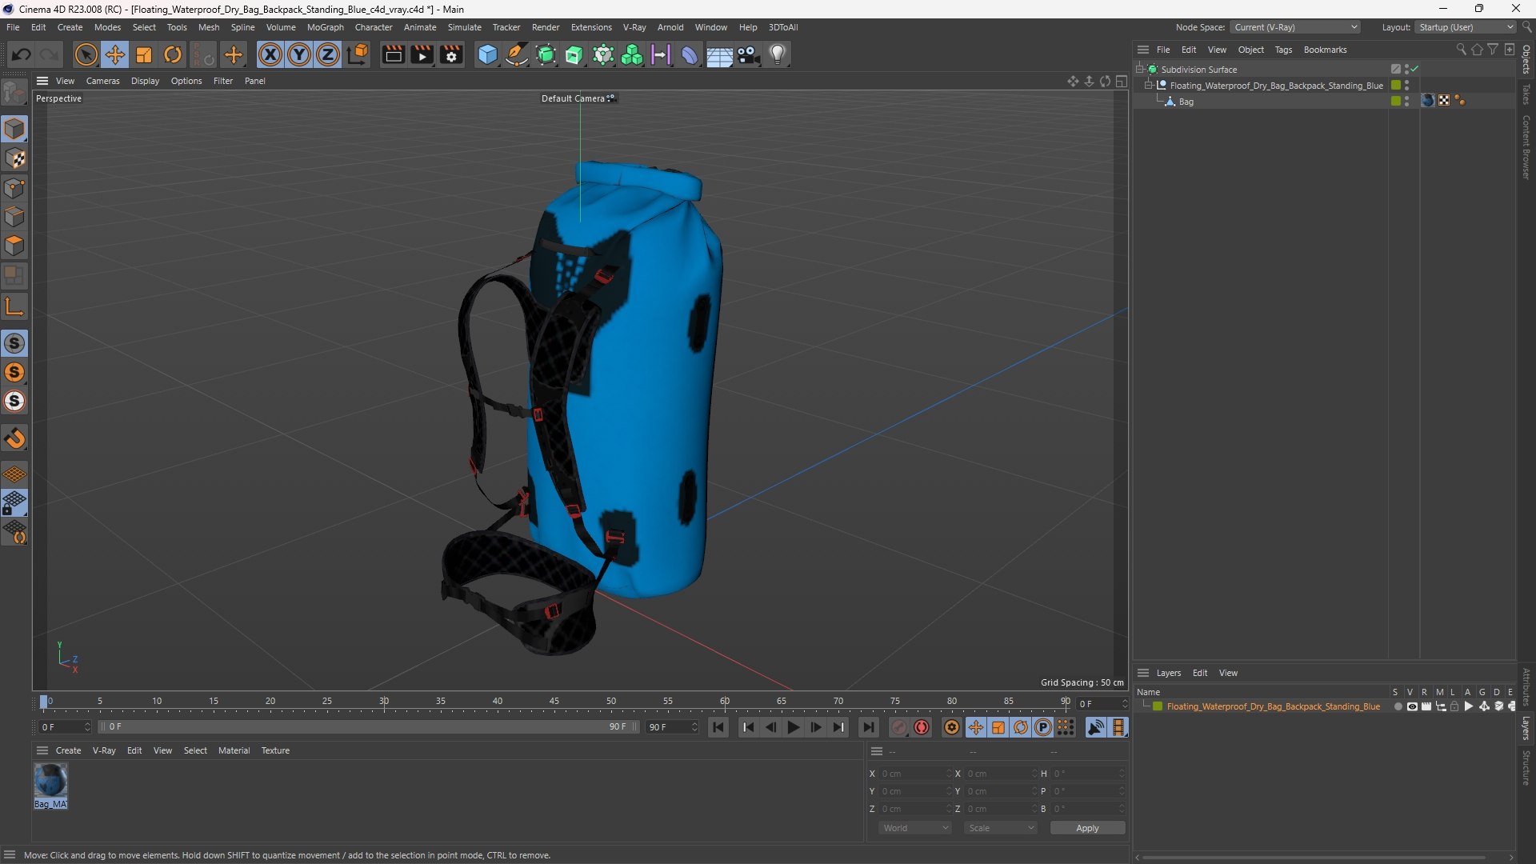
Task: Open the MoGraph Cloner icon
Action: (x=632, y=55)
